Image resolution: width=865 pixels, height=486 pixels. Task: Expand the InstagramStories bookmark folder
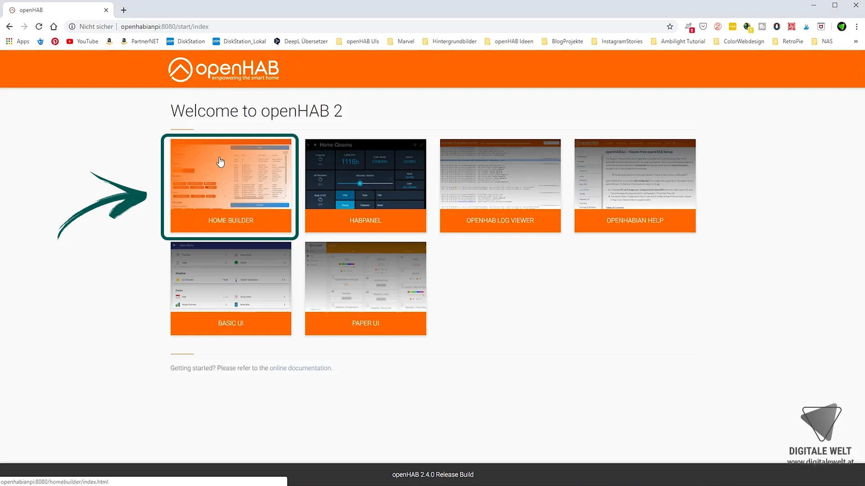click(x=617, y=41)
